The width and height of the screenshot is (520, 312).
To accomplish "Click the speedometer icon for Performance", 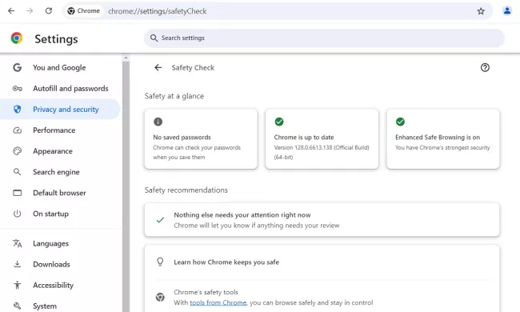I will [x=18, y=130].
